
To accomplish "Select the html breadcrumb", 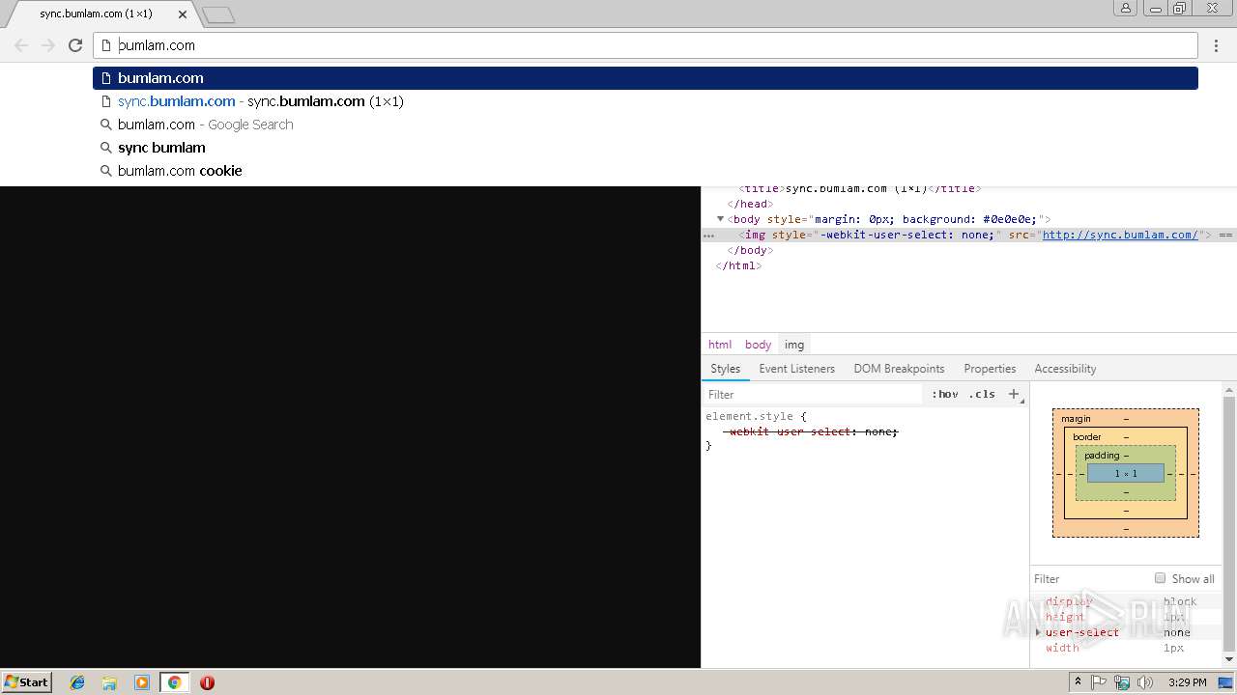I will [720, 345].
